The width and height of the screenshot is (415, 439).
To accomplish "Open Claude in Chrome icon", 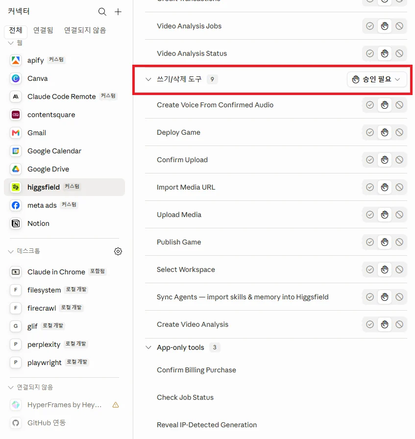I will (16, 272).
